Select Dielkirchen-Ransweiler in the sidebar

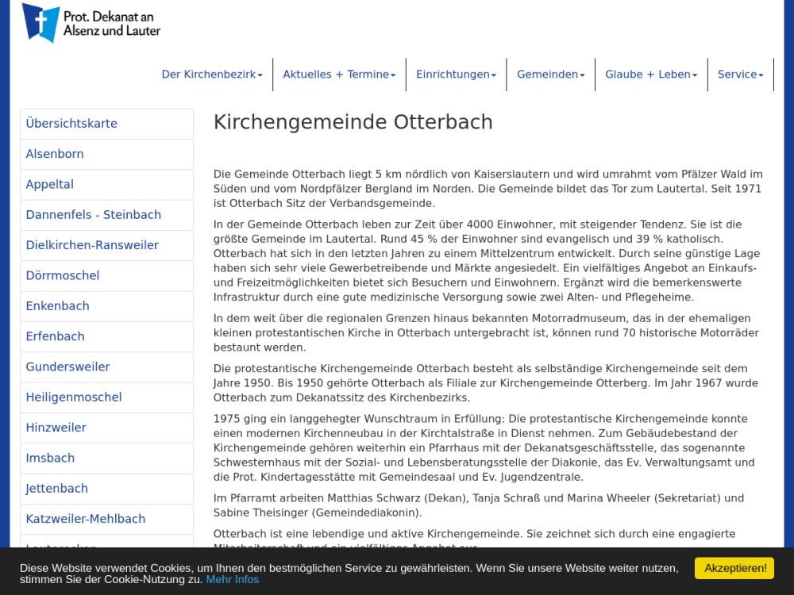[x=92, y=245]
